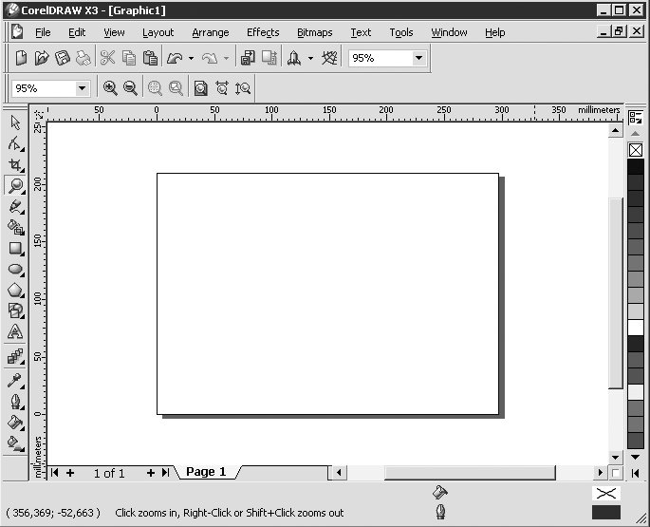Select the Pick tool arrow
650x527 pixels.
tap(15, 122)
